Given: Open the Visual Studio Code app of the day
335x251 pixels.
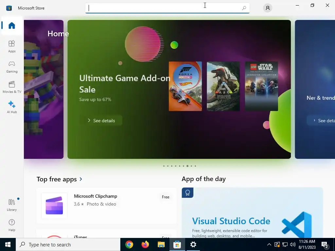Looking at the screenshot, I should coord(252,213).
